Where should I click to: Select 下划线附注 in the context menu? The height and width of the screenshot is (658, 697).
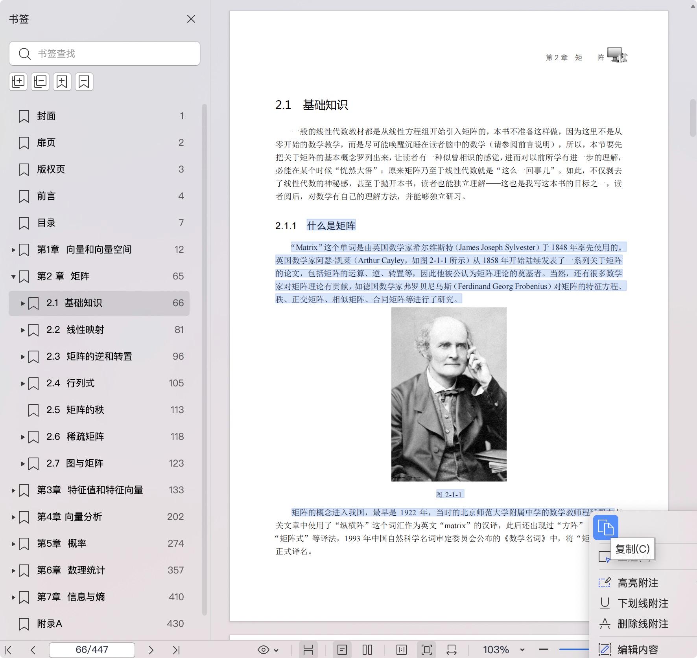[643, 603]
